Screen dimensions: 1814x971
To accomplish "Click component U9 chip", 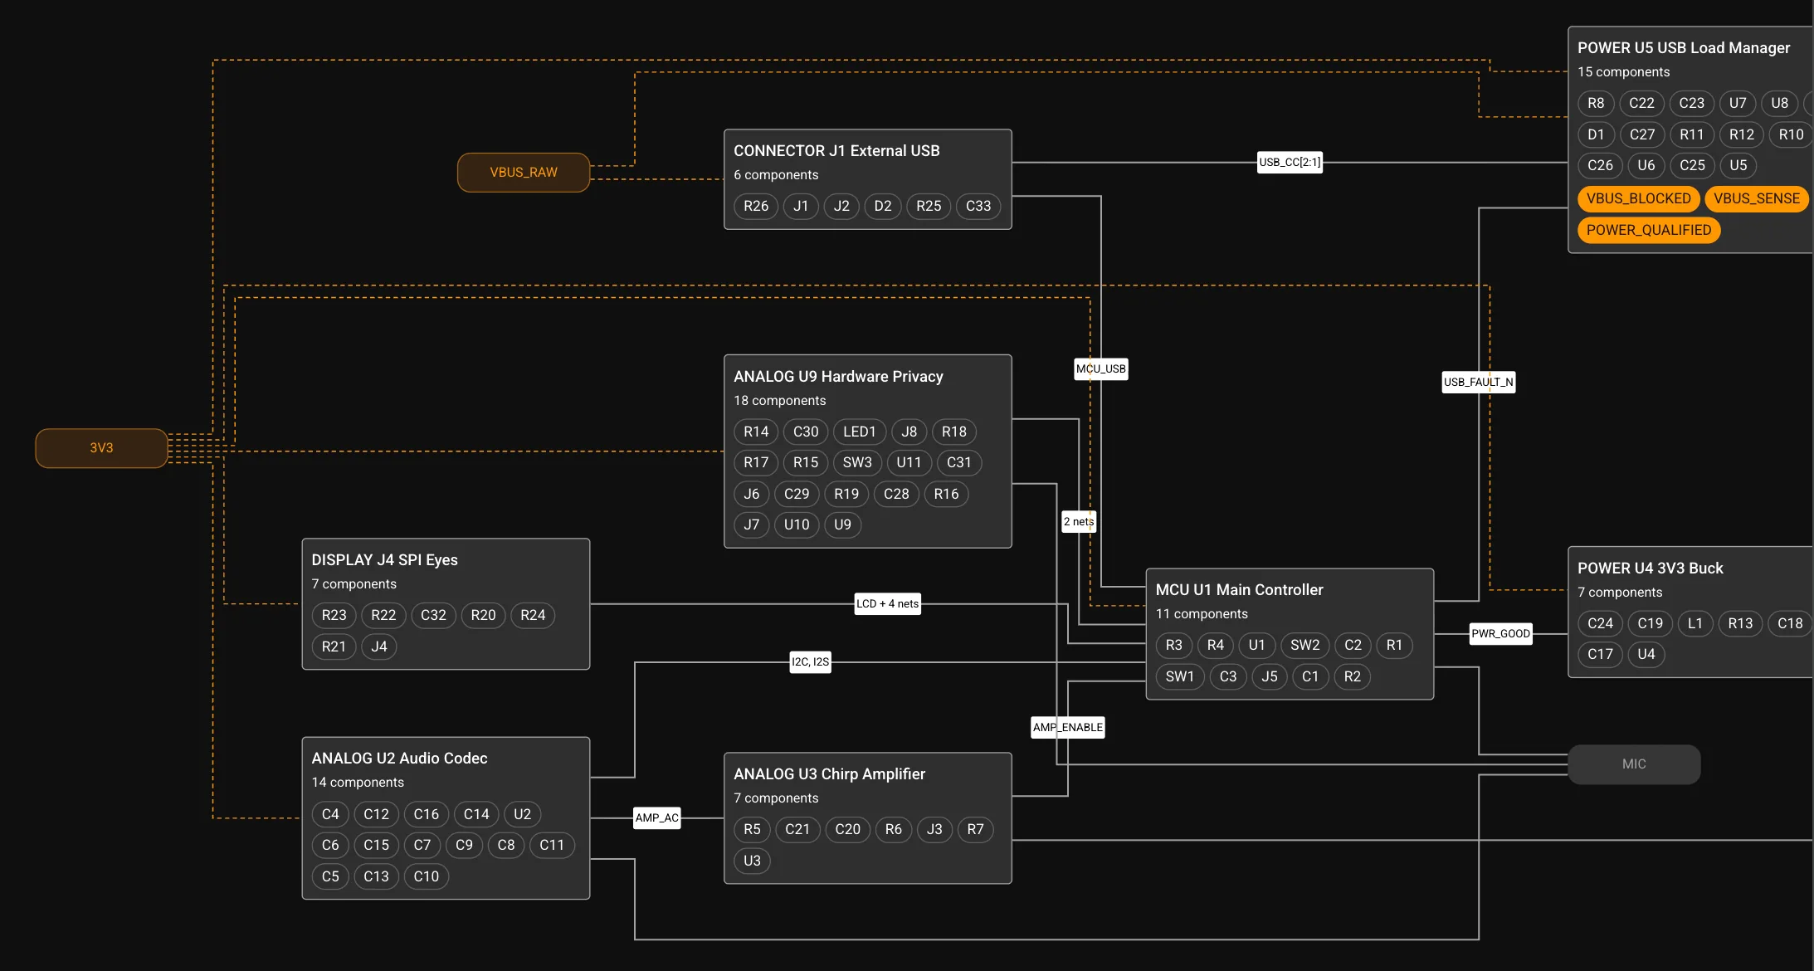I will pyautogui.click(x=842, y=525).
